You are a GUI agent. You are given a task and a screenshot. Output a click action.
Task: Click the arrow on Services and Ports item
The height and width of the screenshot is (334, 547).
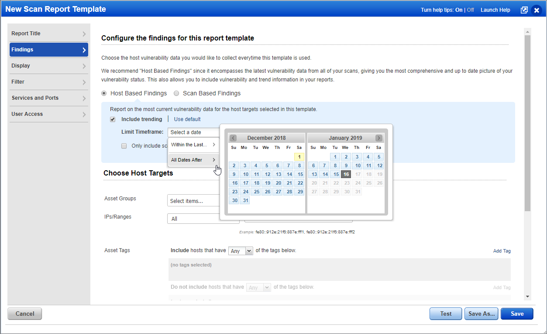tap(84, 98)
